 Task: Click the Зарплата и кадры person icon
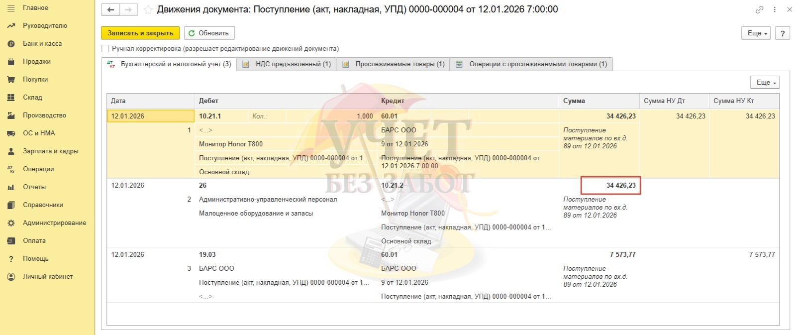tap(11, 151)
